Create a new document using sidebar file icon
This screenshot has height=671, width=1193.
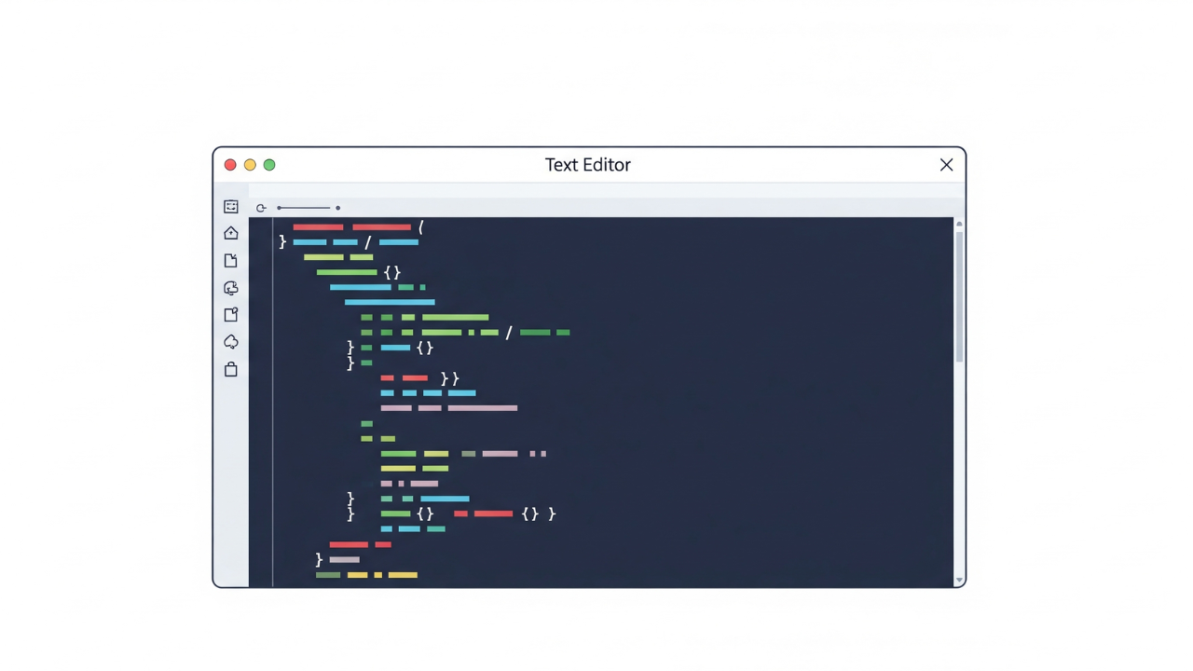(230, 260)
